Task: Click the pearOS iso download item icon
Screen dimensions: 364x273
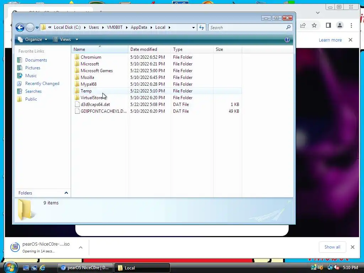Action: point(15,247)
